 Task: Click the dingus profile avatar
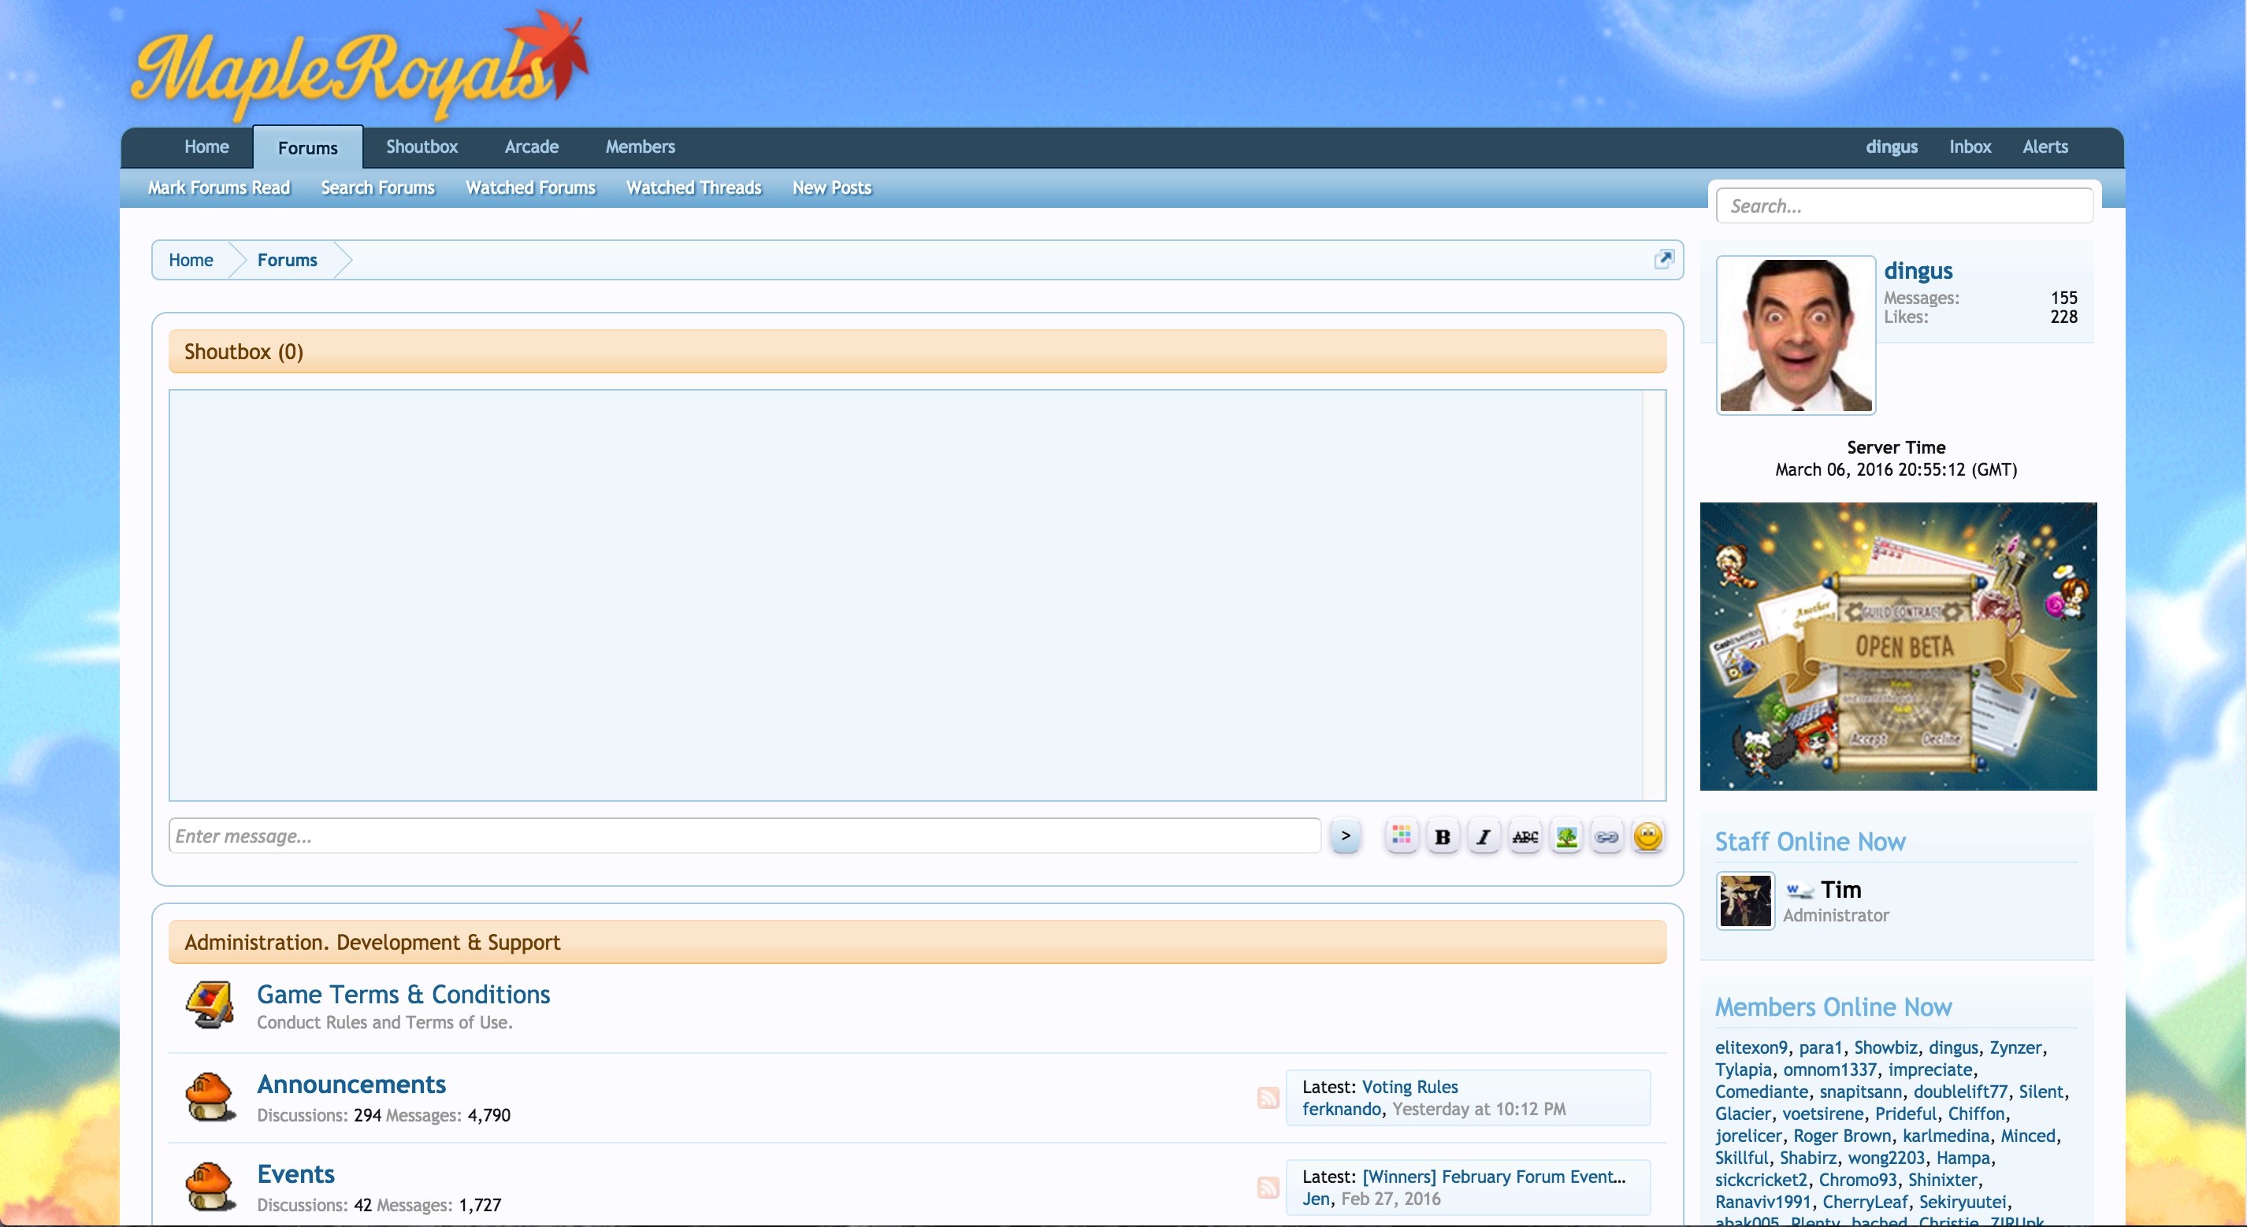point(1795,335)
